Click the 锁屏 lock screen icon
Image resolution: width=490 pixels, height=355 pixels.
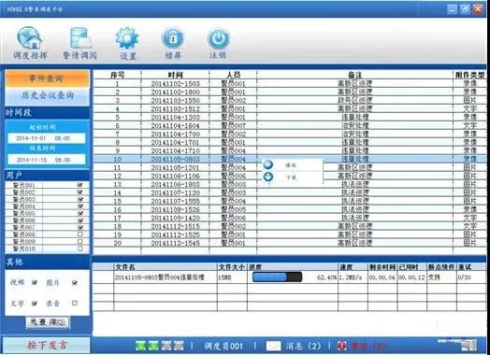[x=172, y=38]
